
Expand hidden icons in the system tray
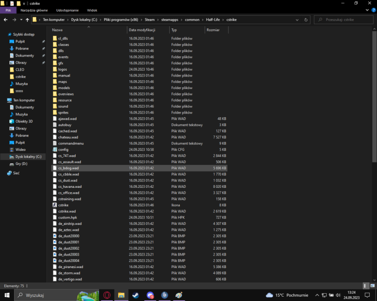click(x=317, y=295)
